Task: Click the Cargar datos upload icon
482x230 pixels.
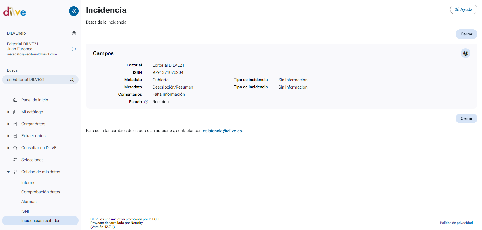Action: pos(15,124)
